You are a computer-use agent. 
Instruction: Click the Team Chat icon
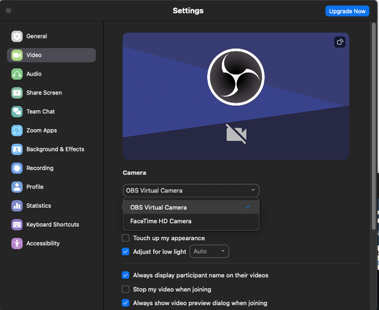[16, 112]
